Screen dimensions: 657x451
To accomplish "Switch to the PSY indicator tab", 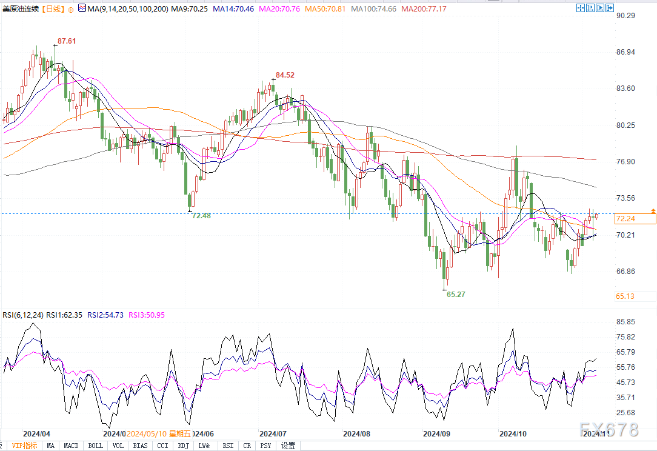I will coord(265,446).
